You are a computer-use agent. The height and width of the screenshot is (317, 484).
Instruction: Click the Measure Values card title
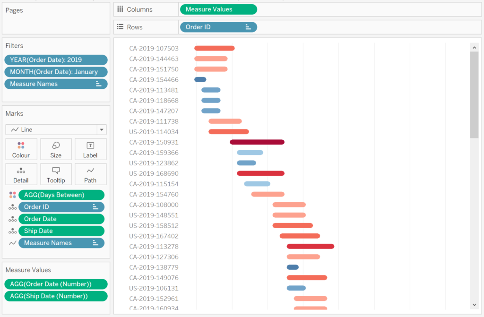pyautogui.click(x=28, y=270)
